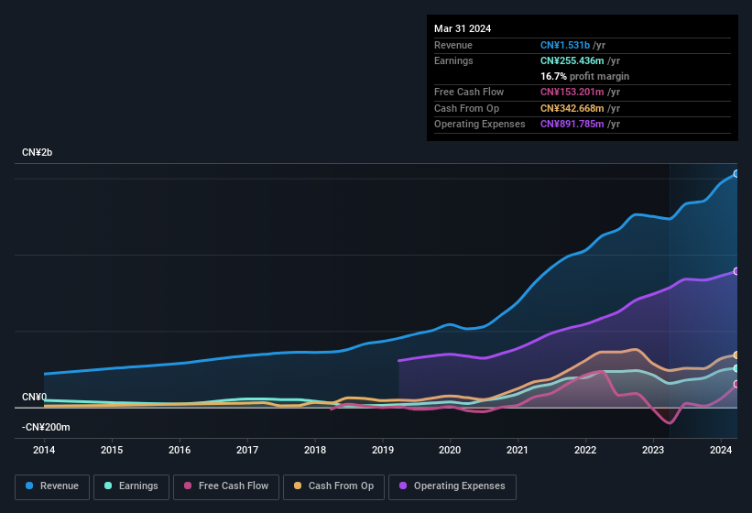Viewport: 752px width, 513px height.
Task: Click the Earnings label in tooltip
Action: (453, 60)
